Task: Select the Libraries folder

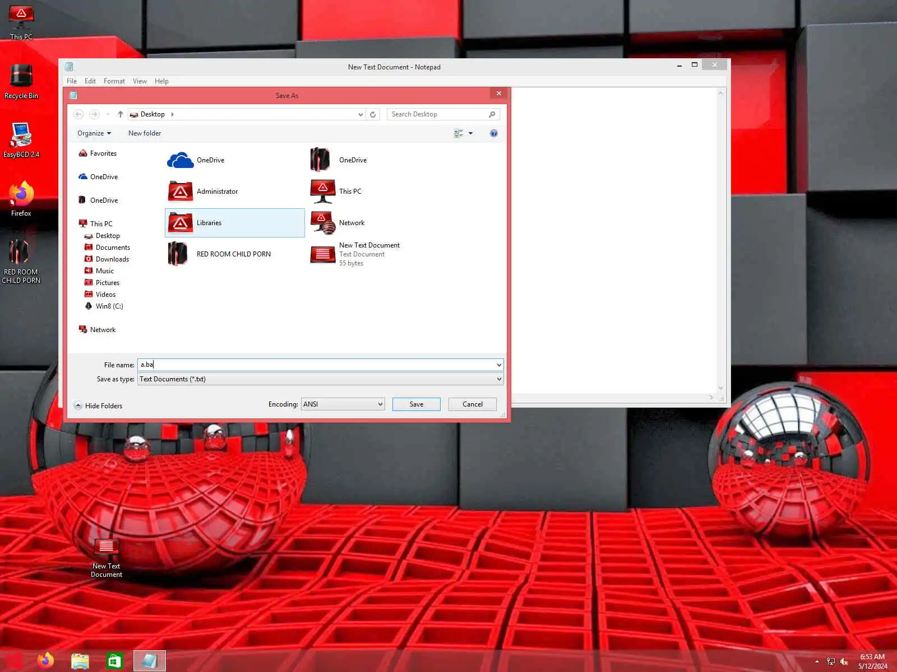Action: pos(235,223)
